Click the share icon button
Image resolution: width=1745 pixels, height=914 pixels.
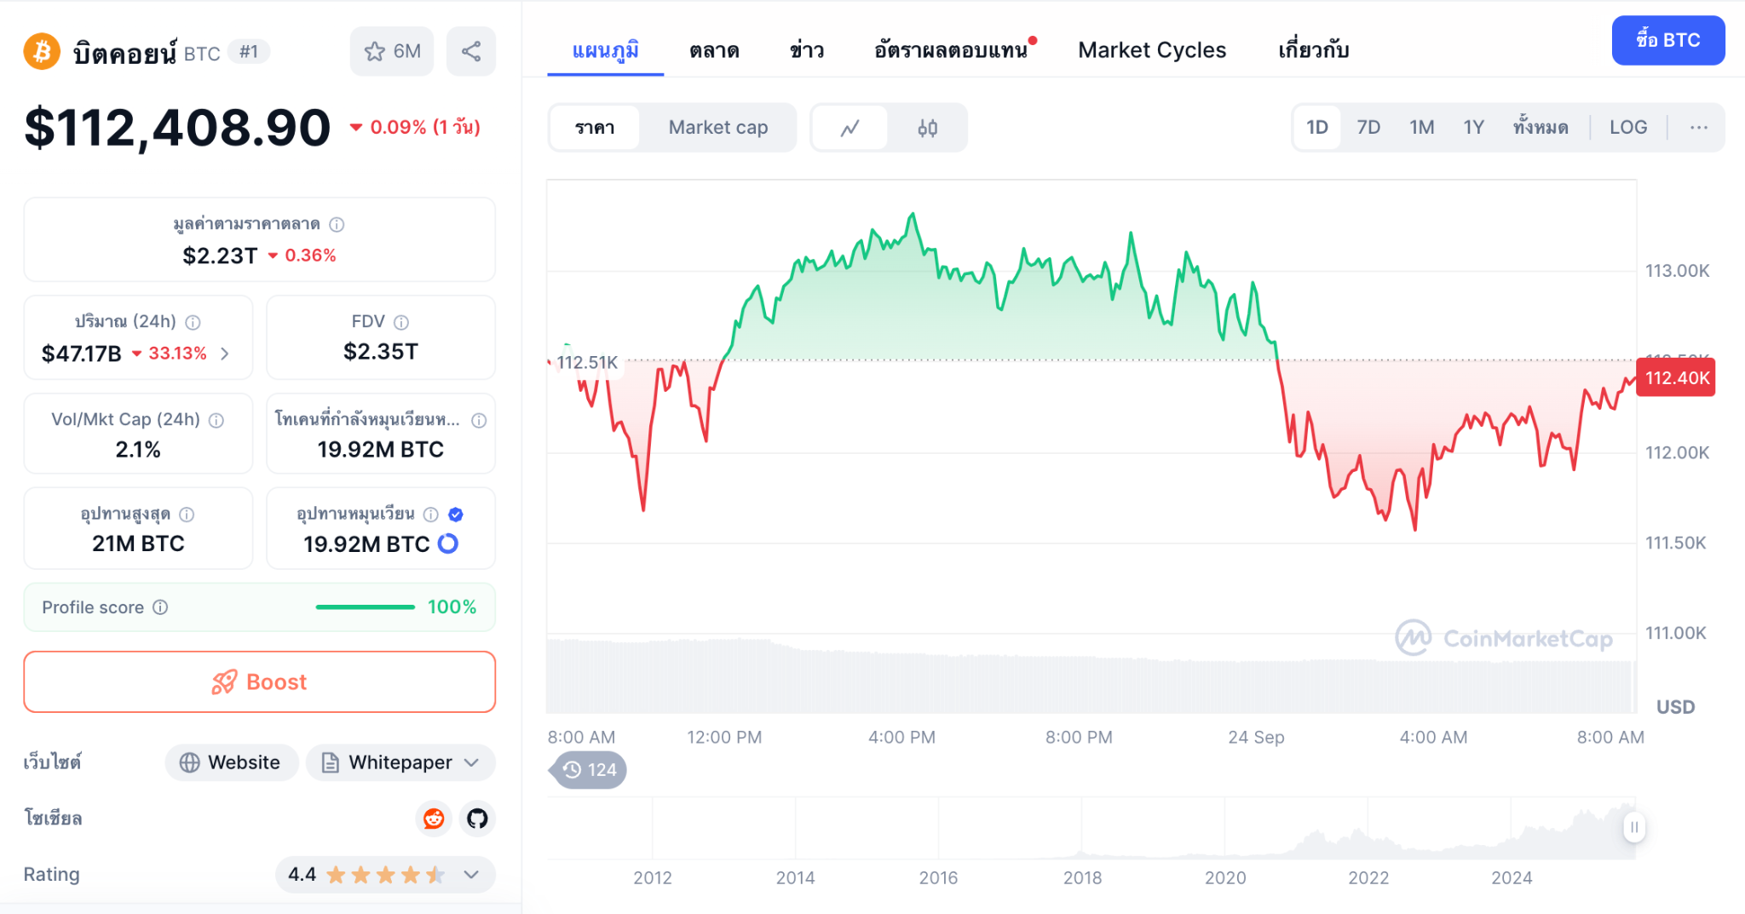click(x=471, y=51)
